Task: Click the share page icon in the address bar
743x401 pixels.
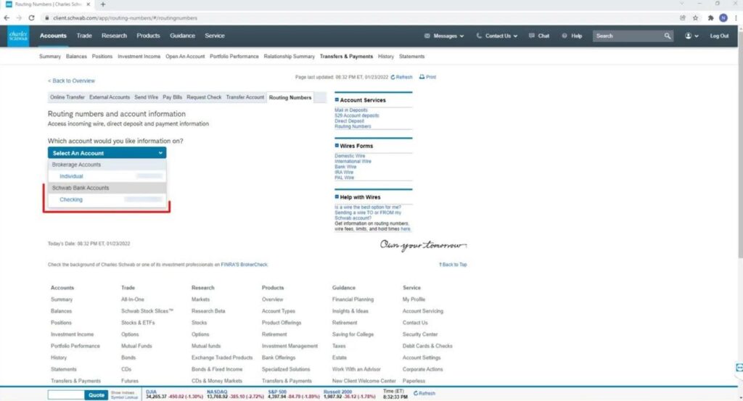Action: (x=682, y=18)
